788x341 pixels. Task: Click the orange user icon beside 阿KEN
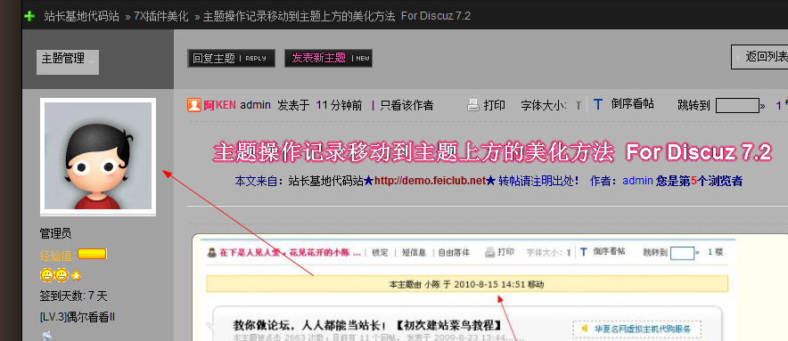(x=194, y=105)
